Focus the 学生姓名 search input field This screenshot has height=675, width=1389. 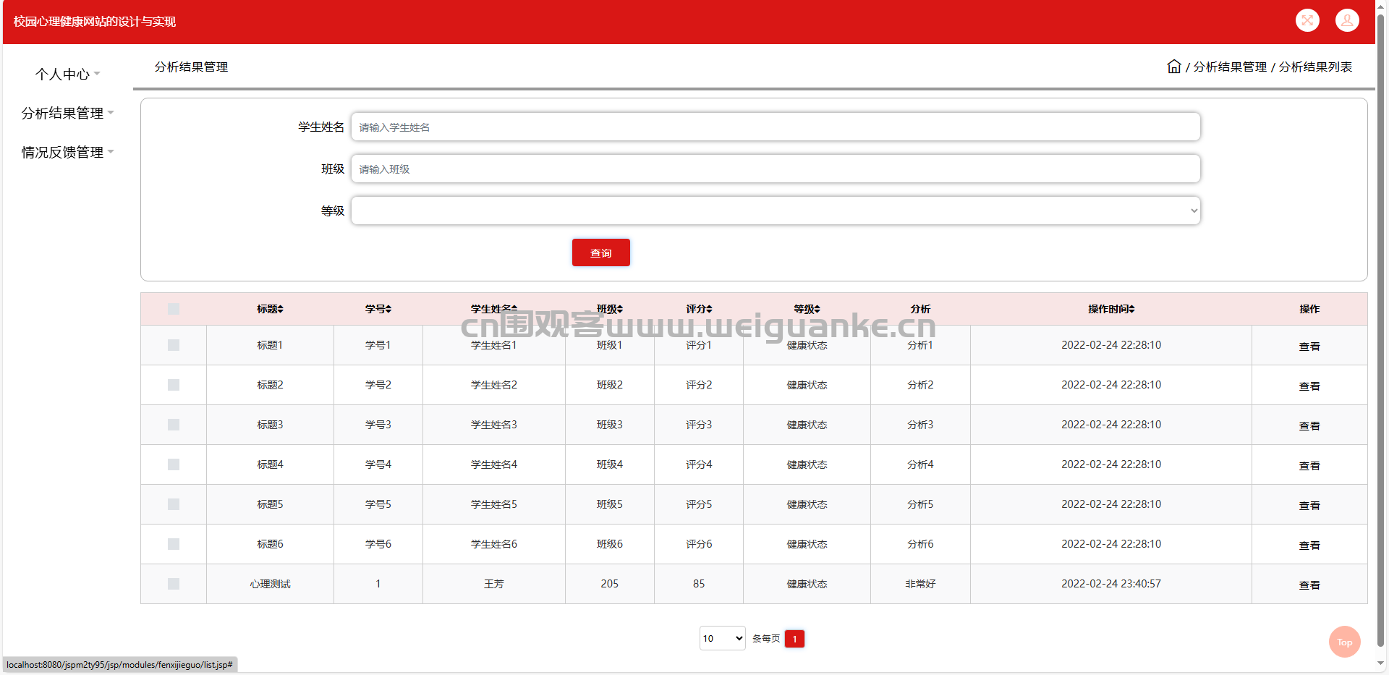coord(776,127)
